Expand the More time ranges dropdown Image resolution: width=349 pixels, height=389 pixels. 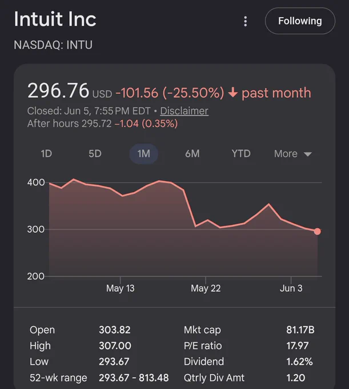pos(293,154)
